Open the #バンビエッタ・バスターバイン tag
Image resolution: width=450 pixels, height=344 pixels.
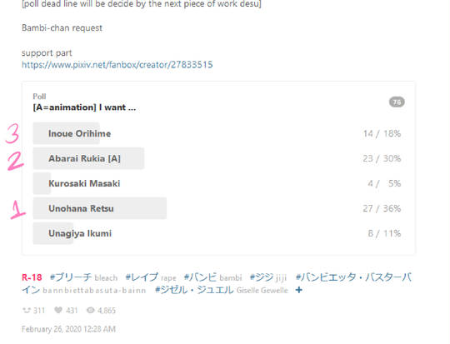[x=217, y=284]
